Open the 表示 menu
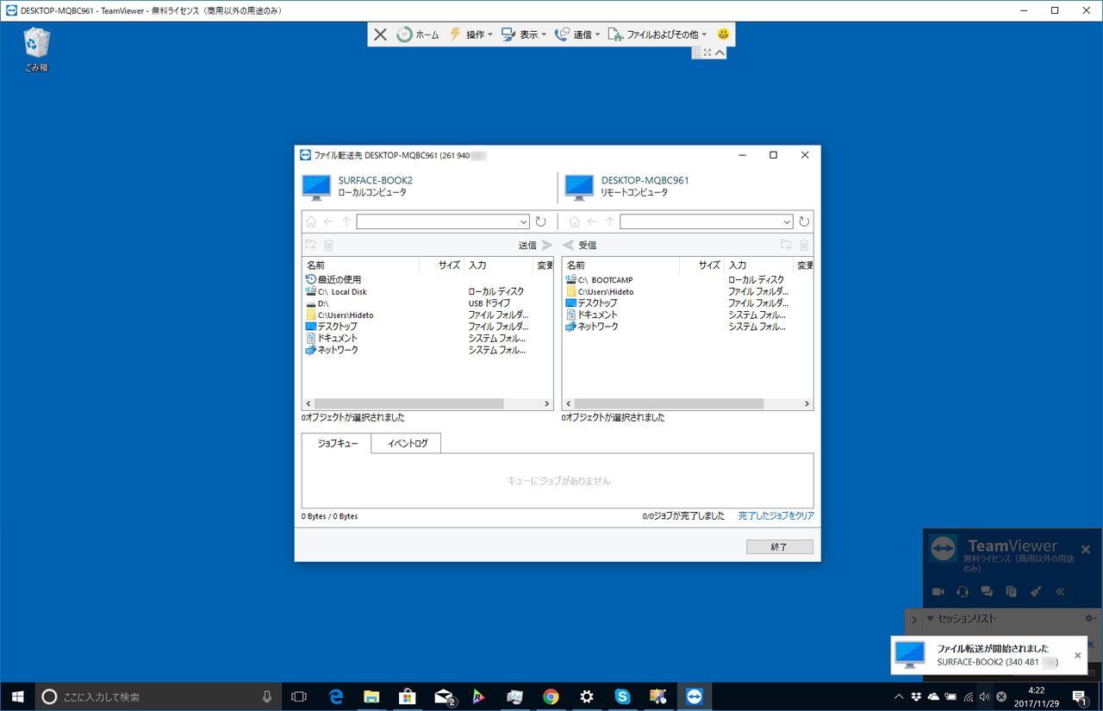Screen dimensions: 1103x711 click(524, 34)
